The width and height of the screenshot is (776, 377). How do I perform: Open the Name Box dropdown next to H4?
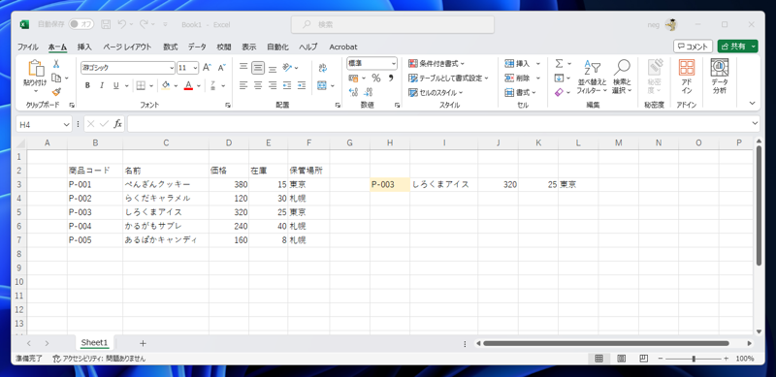pos(67,125)
